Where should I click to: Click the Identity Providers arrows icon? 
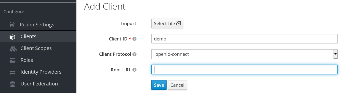click(12, 72)
